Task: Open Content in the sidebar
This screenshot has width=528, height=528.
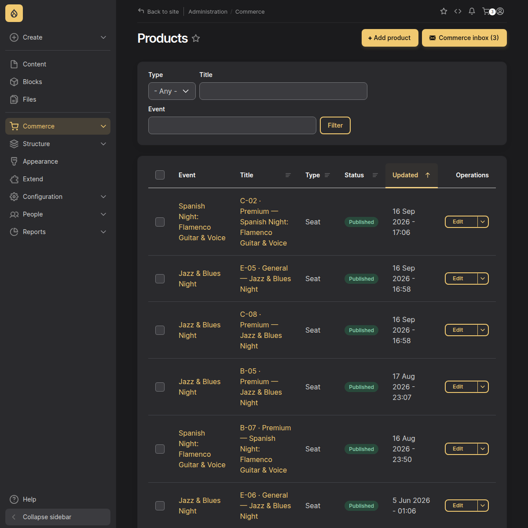Action: (x=58, y=64)
